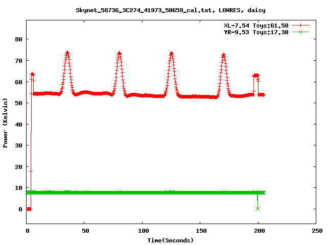Screen dimensions: 327x245
Task: Click y-axis tick label 80
Action: coord(18,39)
